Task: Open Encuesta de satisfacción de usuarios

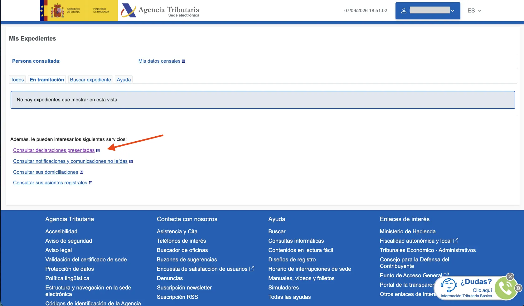Action: [x=202, y=269]
